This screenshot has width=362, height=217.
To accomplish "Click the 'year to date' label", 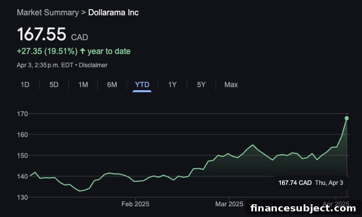I will click(109, 51).
